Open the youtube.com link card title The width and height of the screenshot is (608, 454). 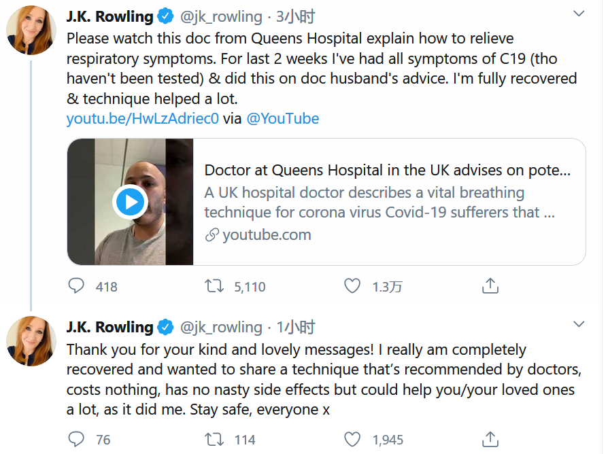tap(388, 170)
